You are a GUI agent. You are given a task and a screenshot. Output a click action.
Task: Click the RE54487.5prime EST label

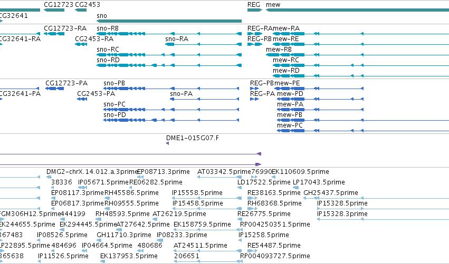[274, 246]
